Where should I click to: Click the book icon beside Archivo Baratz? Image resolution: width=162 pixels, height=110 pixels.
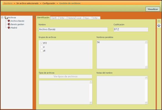point(9,21)
